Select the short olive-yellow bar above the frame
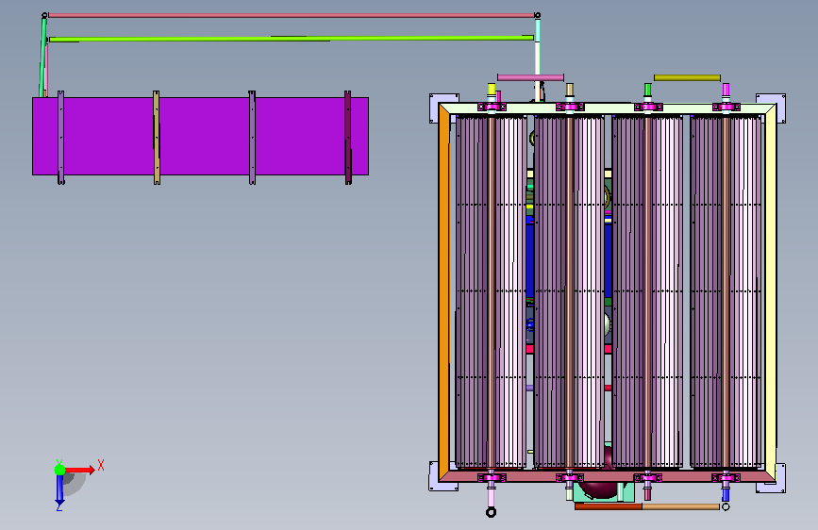Screen dimensions: 818x530 [x=687, y=77]
